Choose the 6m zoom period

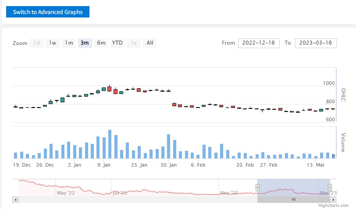click(101, 43)
